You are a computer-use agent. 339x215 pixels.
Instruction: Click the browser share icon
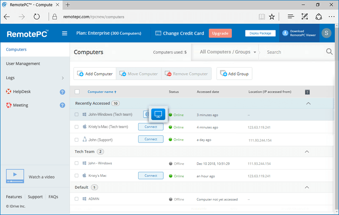[319, 17]
